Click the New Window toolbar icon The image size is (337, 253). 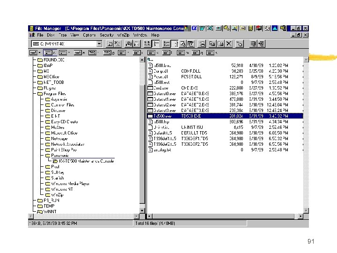pyautogui.click(x=202, y=44)
